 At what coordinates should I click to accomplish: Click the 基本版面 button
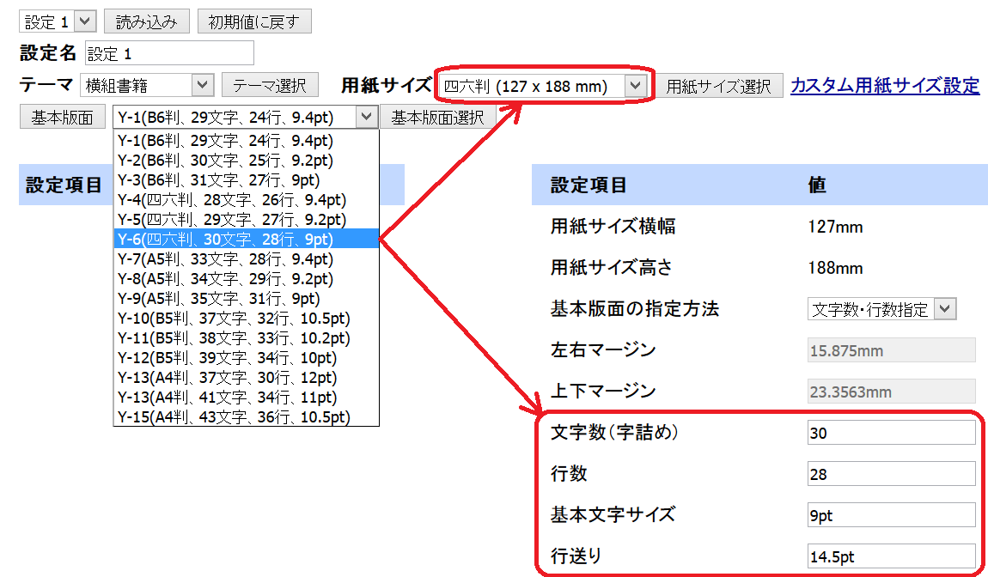63,117
